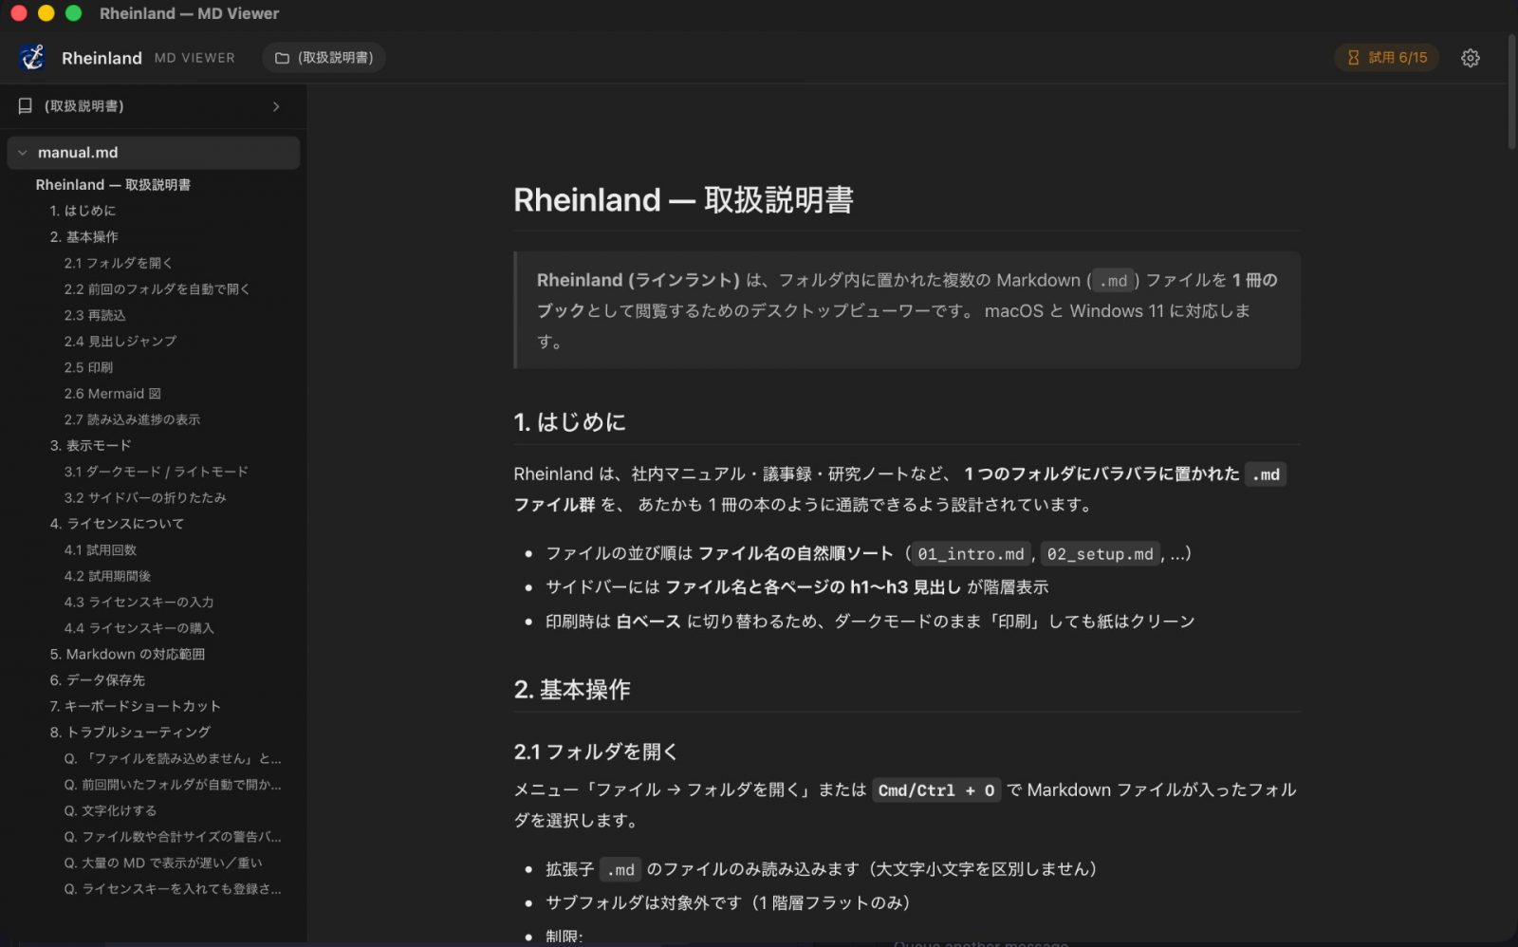The height and width of the screenshot is (947, 1518).
Task: Select the manual.md file row
Action: tap(154, 153)
